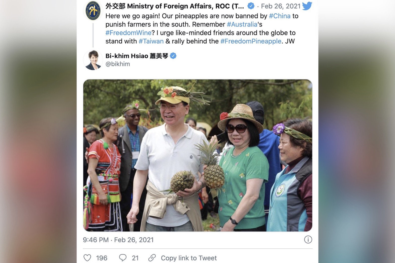Open tweet info circle icon

coord(308,240)
